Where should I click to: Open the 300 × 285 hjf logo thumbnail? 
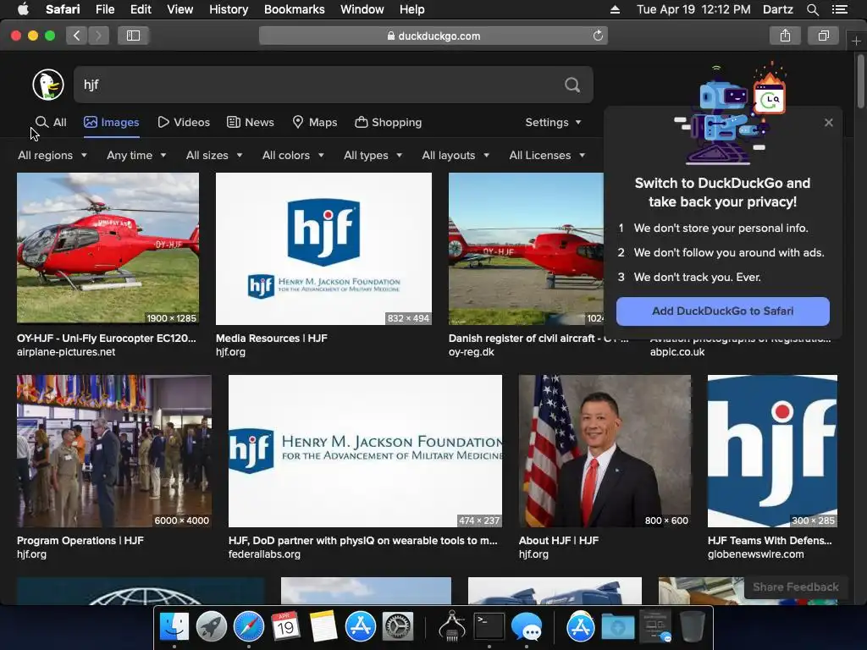pos(772,451)
